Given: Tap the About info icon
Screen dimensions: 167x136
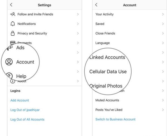Looking at the screenshot, I should [x=13, y=81].
